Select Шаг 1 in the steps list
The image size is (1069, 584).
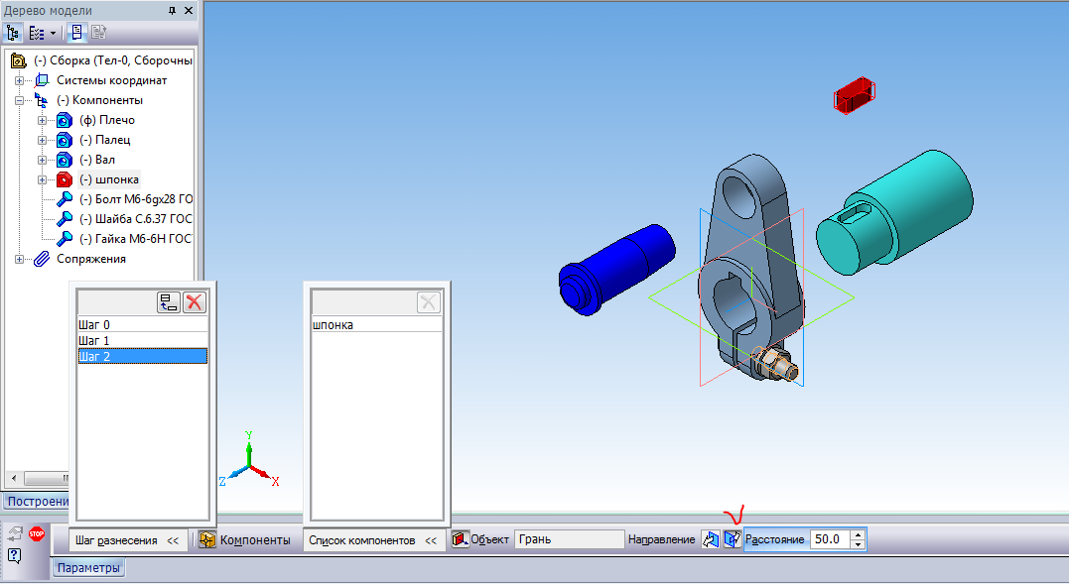(x=94, y=340)
